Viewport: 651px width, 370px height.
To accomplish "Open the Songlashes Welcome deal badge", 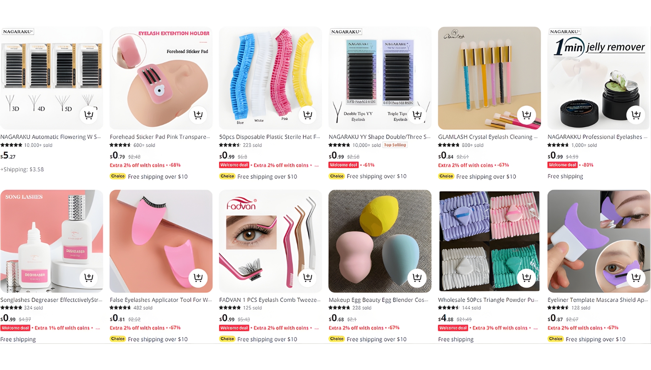I will point(15,328).
